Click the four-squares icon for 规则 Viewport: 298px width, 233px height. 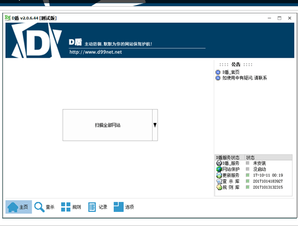[65, 207]
